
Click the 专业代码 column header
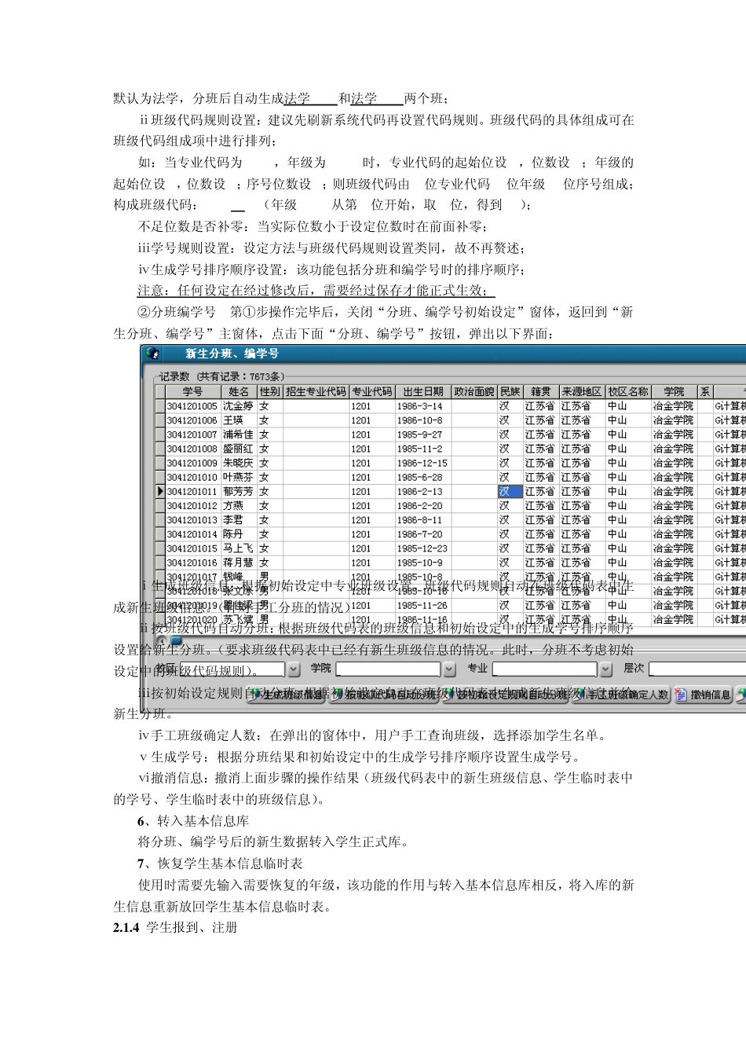pyautogui.click(x=371, y=391)
